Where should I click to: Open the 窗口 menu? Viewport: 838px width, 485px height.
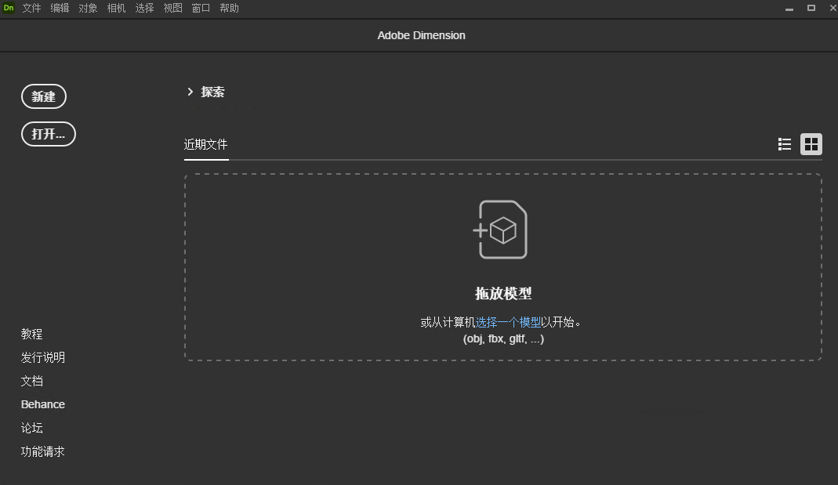pyautogui.click(x=201, y=8)
